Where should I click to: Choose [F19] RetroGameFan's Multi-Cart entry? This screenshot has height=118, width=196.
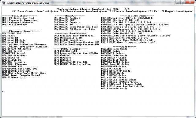click(24, 73)
